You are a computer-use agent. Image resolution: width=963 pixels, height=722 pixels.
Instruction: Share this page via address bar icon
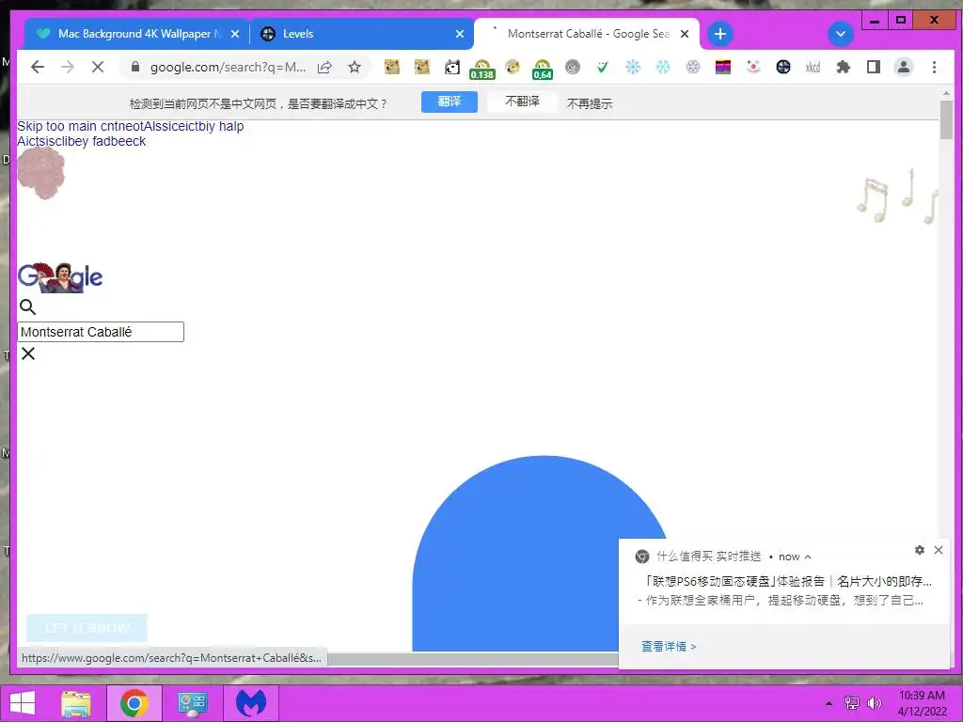pyautogui.click(x=324, y=67)
